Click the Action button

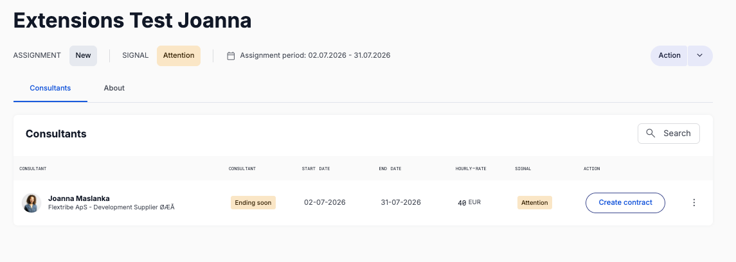[x=669, y=56]
